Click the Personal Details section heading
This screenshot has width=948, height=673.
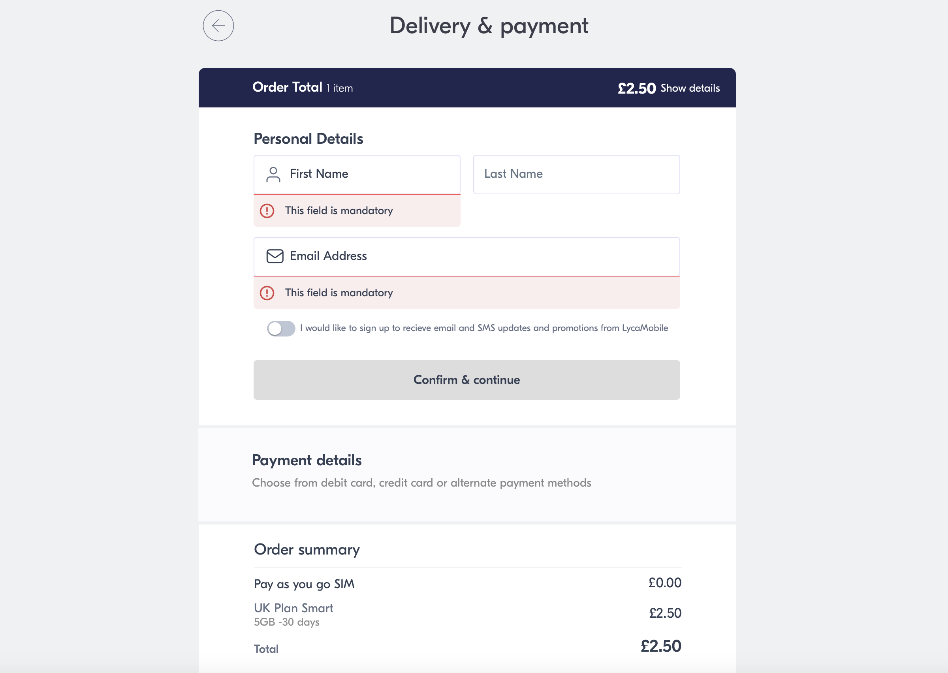coord(308,138)
